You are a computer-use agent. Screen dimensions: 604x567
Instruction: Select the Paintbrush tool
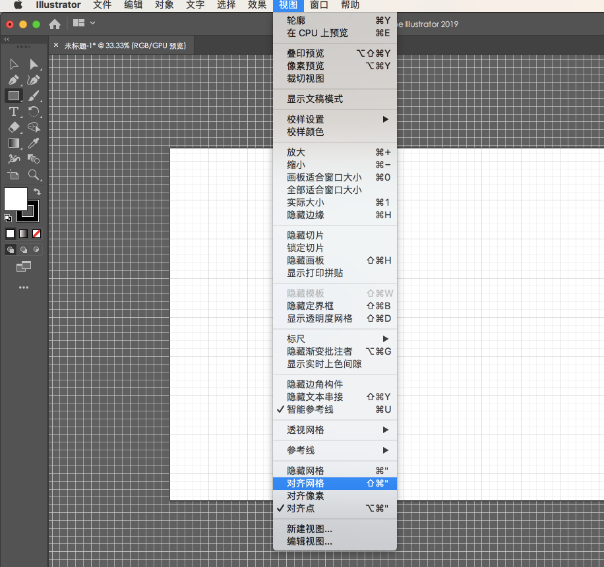coord(34,96)
